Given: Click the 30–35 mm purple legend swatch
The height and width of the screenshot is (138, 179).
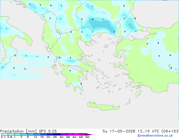Looking at the screenshot, I should [x=64, y=134].
